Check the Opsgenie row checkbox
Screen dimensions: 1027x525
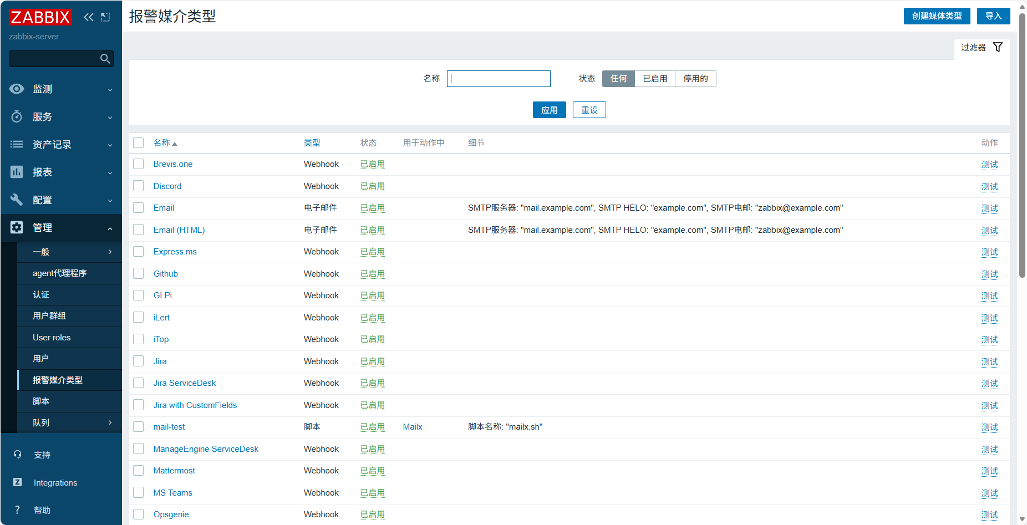pyautogui.click(x=139, y=514)
